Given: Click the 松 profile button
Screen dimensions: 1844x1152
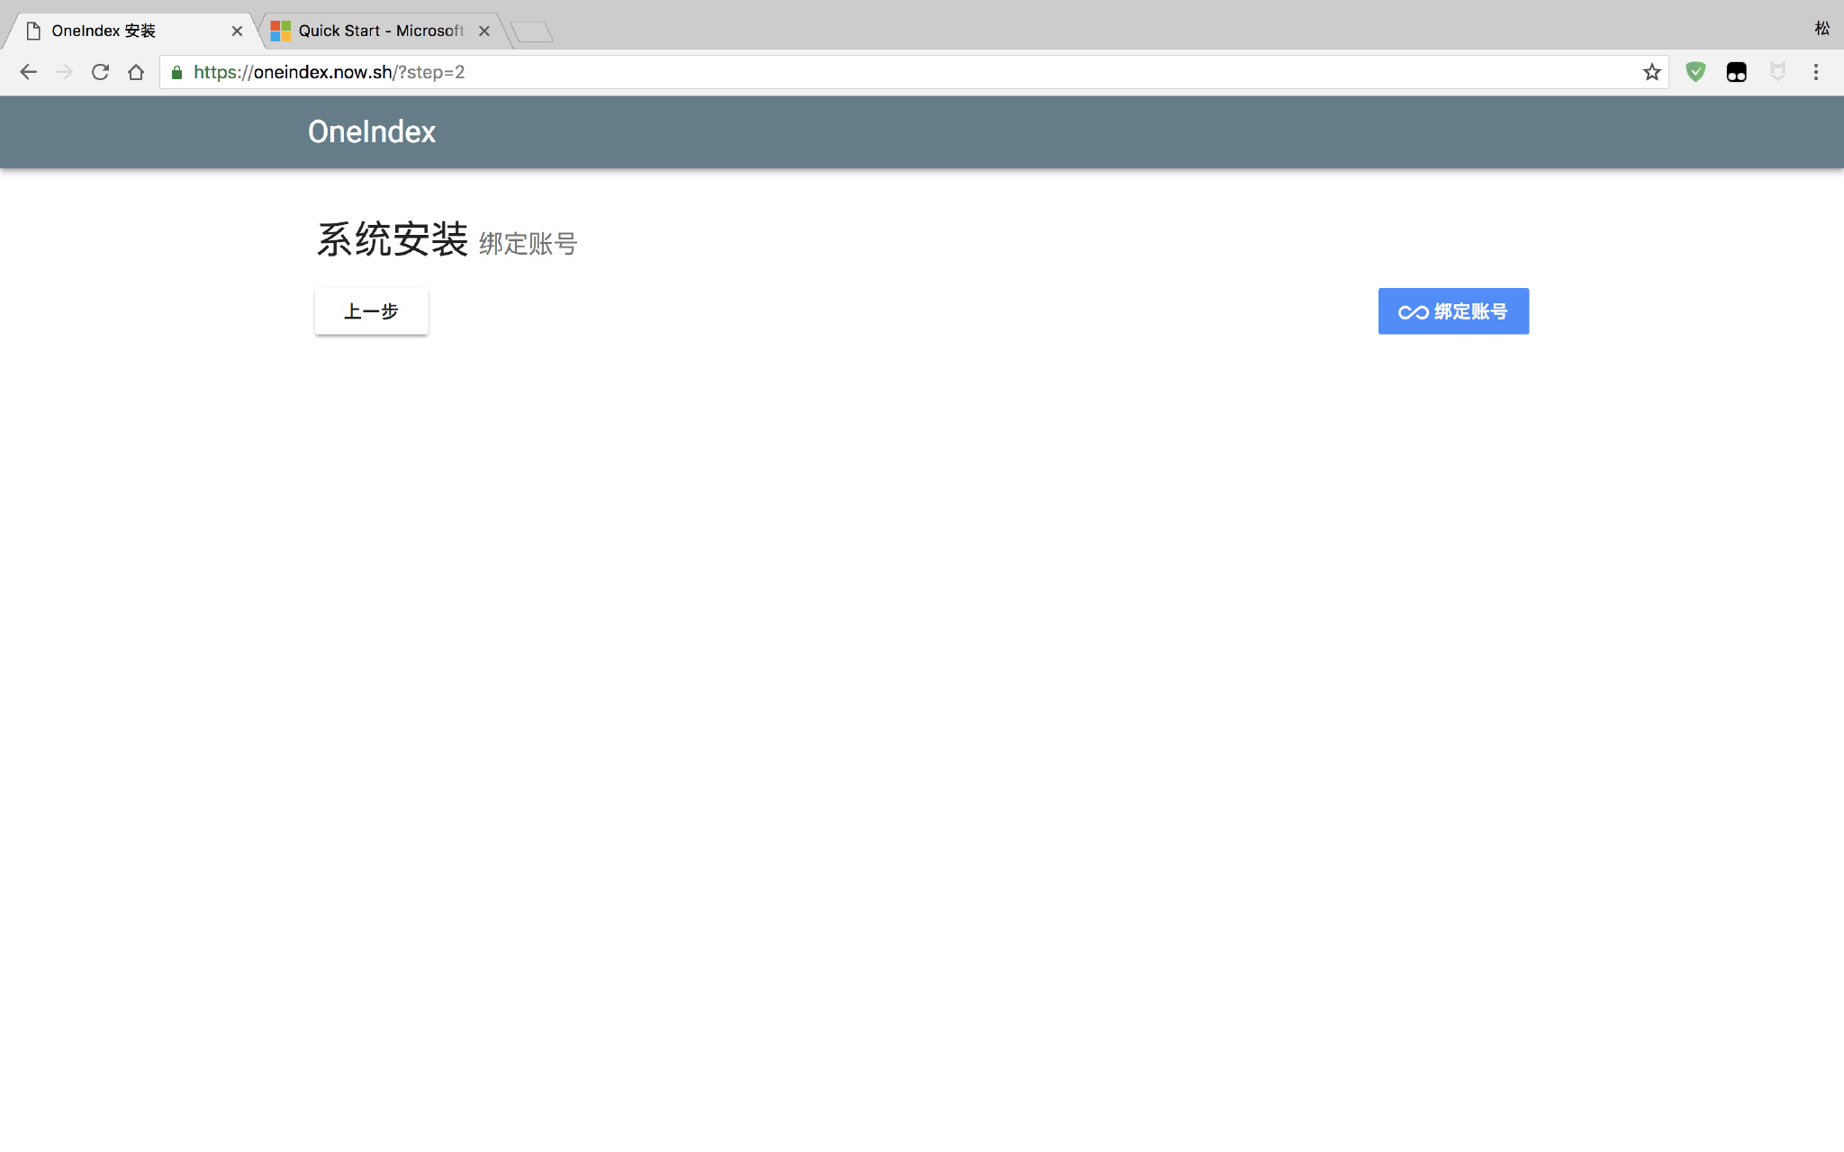Looking at the screenshot, I should pyautogui.click(x=1821, y=29).
